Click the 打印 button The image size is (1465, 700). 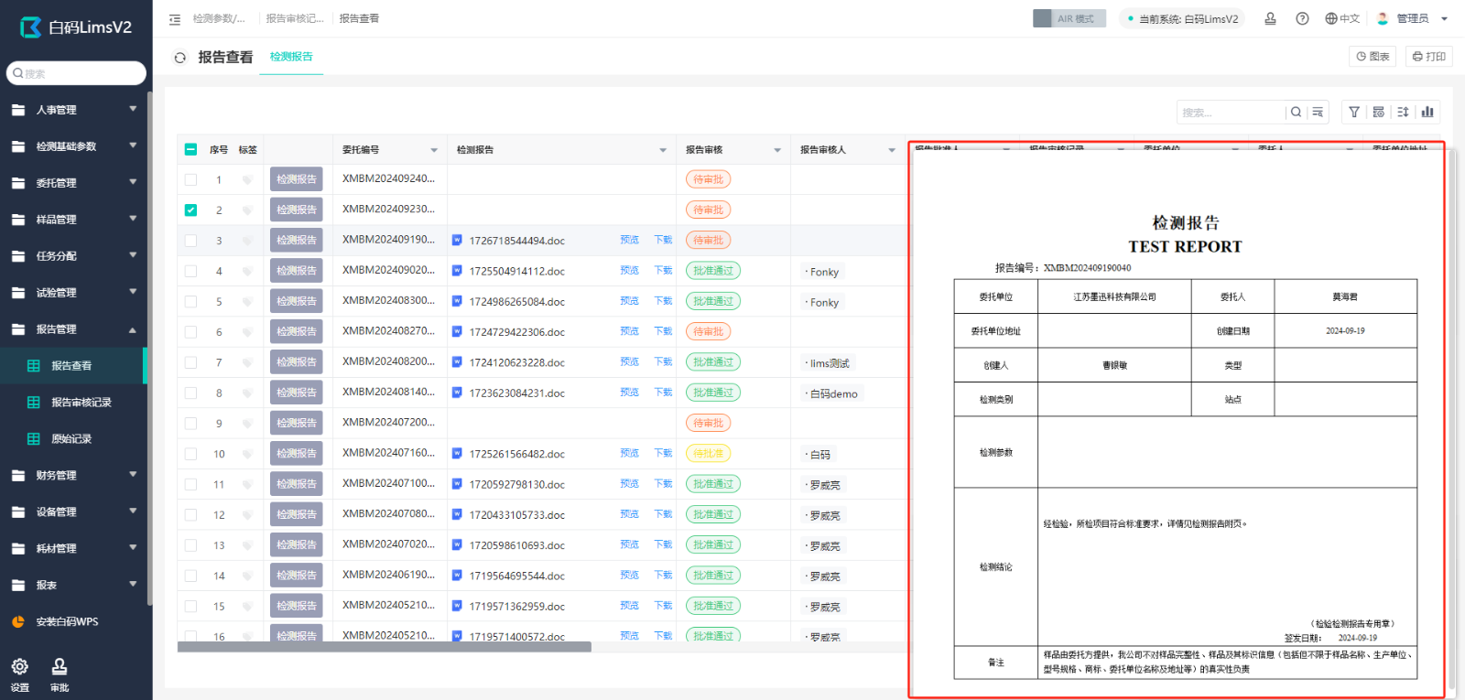pyautogui.click(x=1428, y=57)
